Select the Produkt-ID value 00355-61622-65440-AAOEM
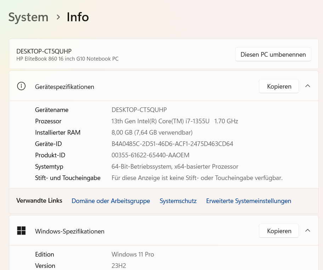This screenshot has width=323, height=270. pyautogui.click(x=151, y=155)
